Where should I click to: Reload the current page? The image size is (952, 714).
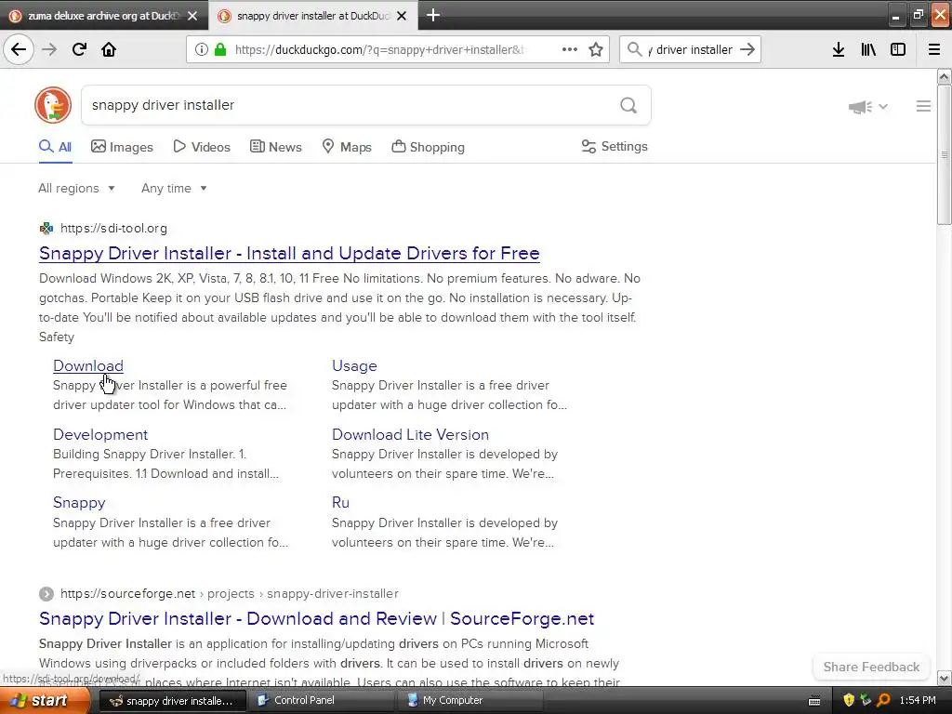[x=79, y=49]
